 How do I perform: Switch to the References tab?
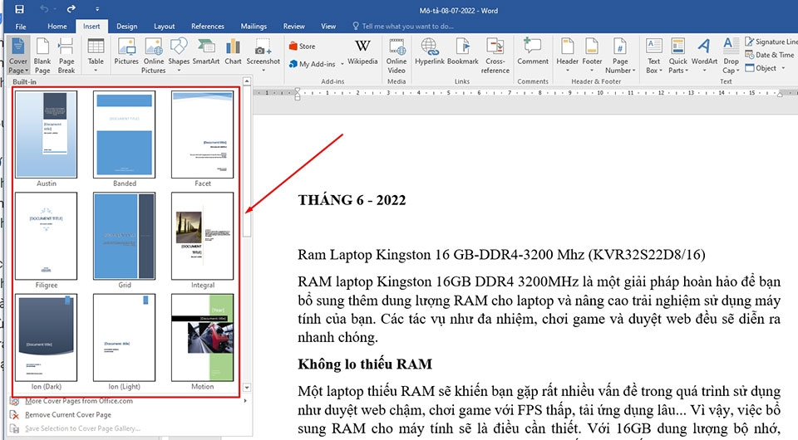(x=208, y=27)
